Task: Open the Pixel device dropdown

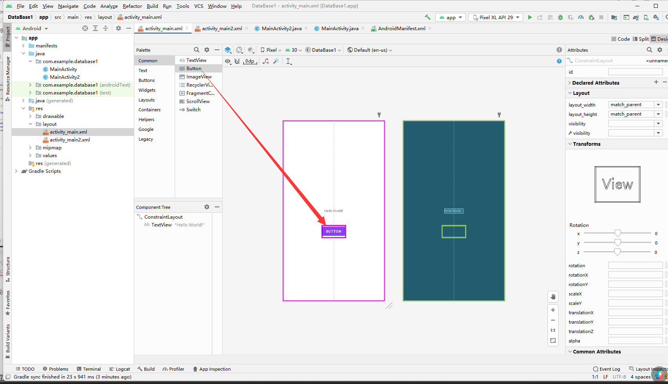Action: (x=271, y=50)
